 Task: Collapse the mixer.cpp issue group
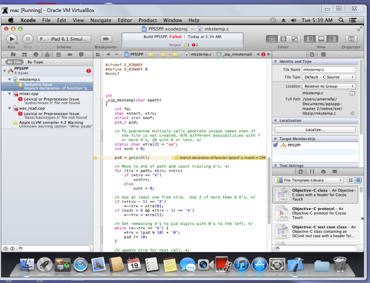[x=10, y=94]
